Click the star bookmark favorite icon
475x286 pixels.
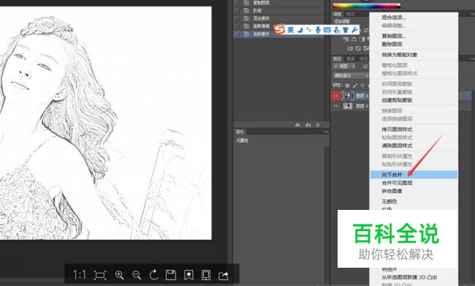[189, 275]
